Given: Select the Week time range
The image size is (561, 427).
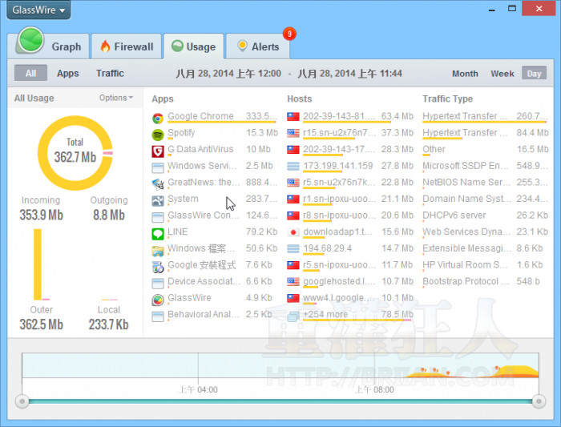Looking at the screenshot, I should 502,73.
